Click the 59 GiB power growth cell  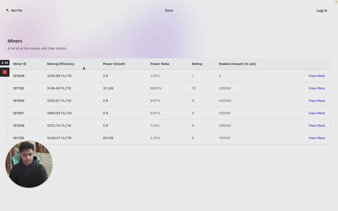pos(108,138)
